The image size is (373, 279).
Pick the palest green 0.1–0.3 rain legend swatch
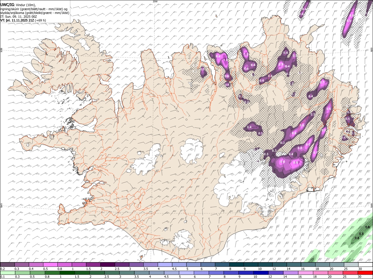8,273
